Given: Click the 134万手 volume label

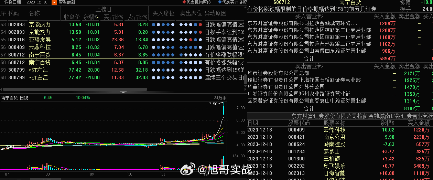Looking at the screenshot, I should (219, 98).
